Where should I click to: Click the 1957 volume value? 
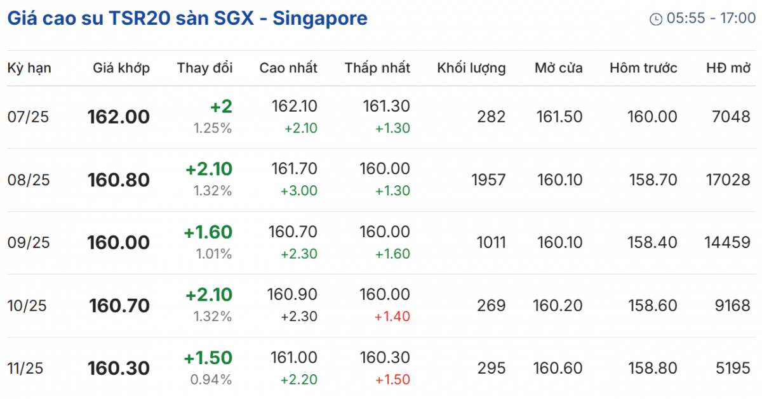488,180
